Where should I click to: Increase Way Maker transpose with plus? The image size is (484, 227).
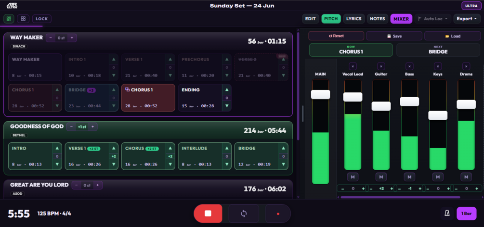(72, 38)
